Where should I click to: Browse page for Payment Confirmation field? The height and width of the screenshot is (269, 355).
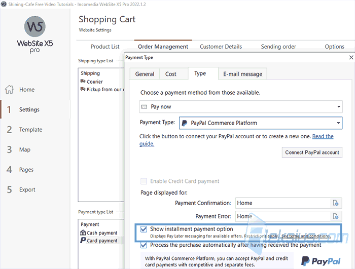pyautogui.click(x=336, y=203)
